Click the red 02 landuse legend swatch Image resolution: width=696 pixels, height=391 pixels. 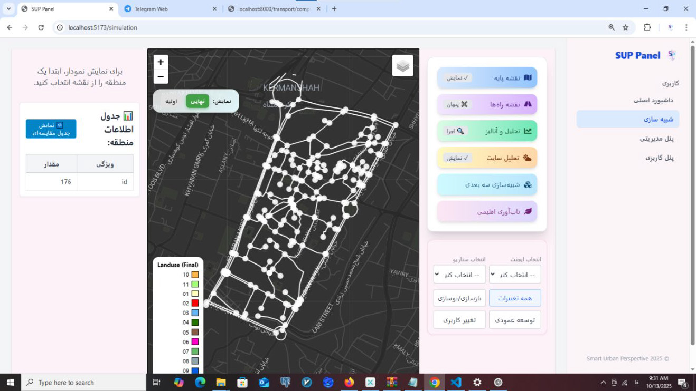(x=195, y=304)
